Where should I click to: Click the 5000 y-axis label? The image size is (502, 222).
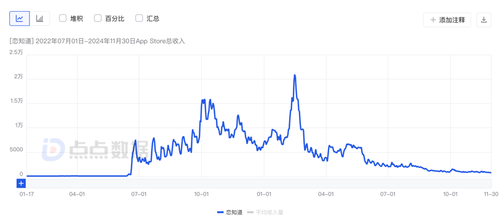tap(17, 150)
